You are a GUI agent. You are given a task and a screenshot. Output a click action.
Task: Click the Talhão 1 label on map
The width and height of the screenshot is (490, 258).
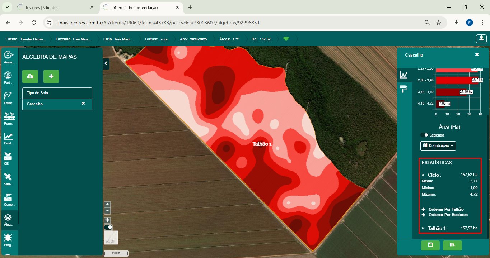[x=262, y=144]
